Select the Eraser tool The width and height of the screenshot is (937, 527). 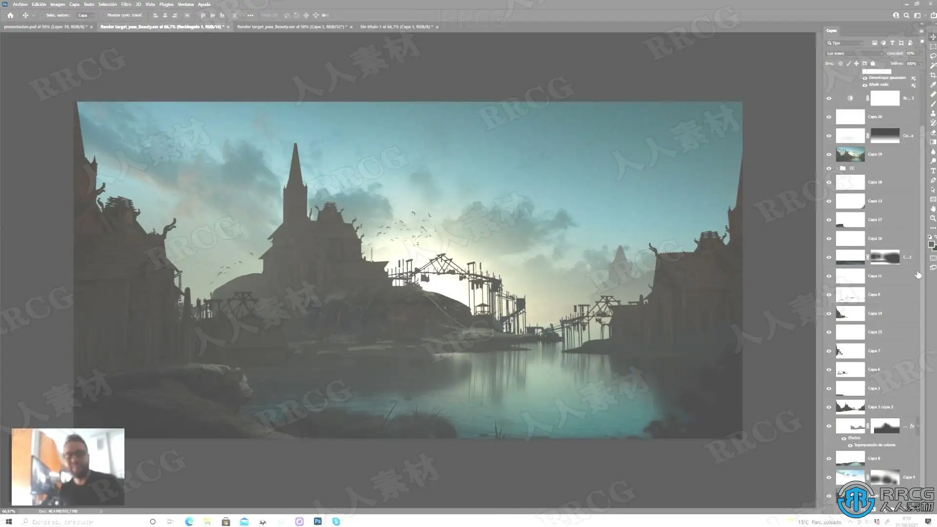coord(933,132)
